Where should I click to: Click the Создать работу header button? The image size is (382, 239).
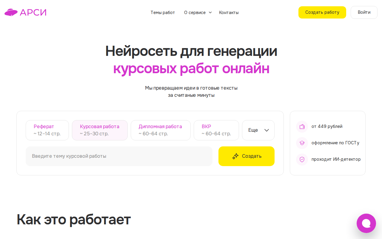point(322,13)
